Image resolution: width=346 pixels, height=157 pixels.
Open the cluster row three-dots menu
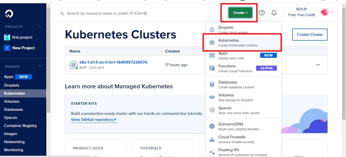click(x=318, y=65)
